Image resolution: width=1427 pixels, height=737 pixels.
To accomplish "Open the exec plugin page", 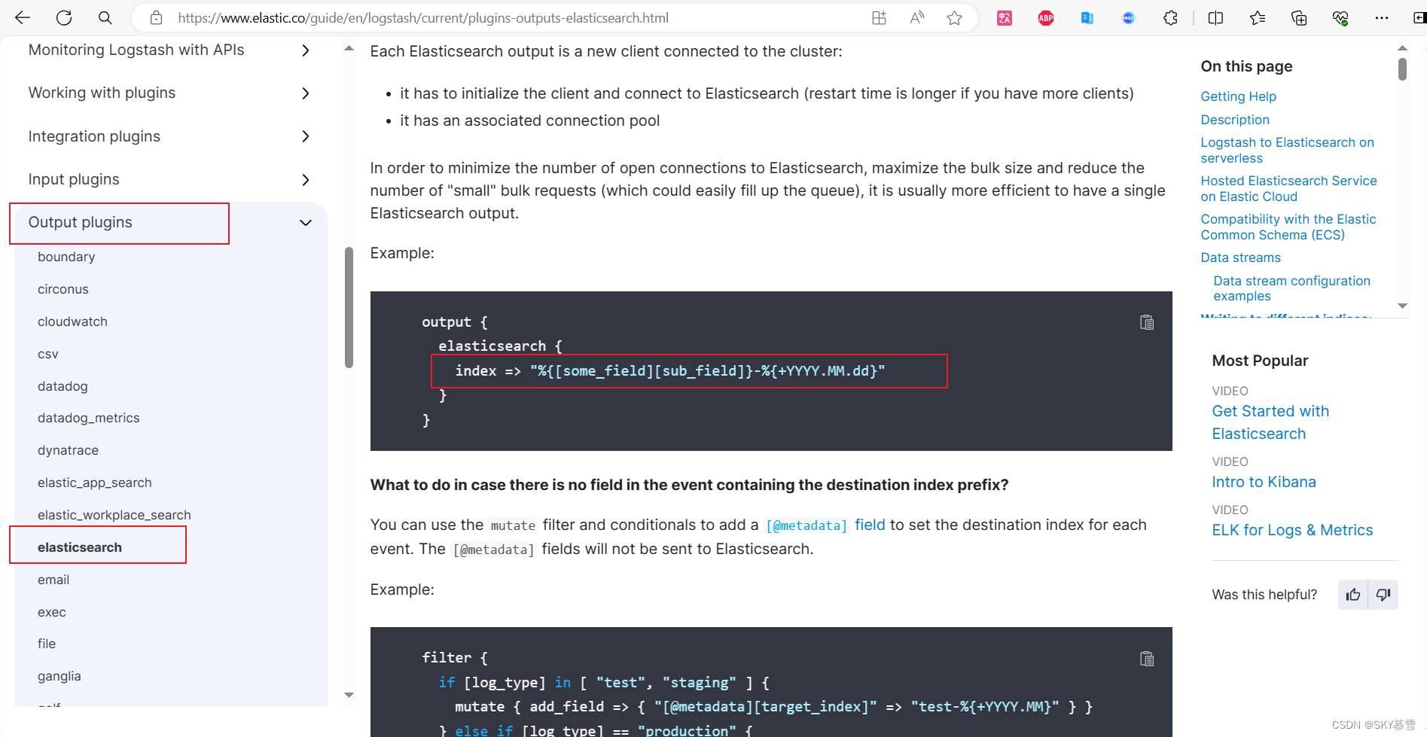I will [x=52, y=612].
